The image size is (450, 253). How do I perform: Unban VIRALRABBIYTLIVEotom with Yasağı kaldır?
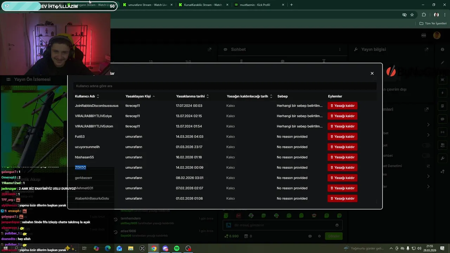342,126
